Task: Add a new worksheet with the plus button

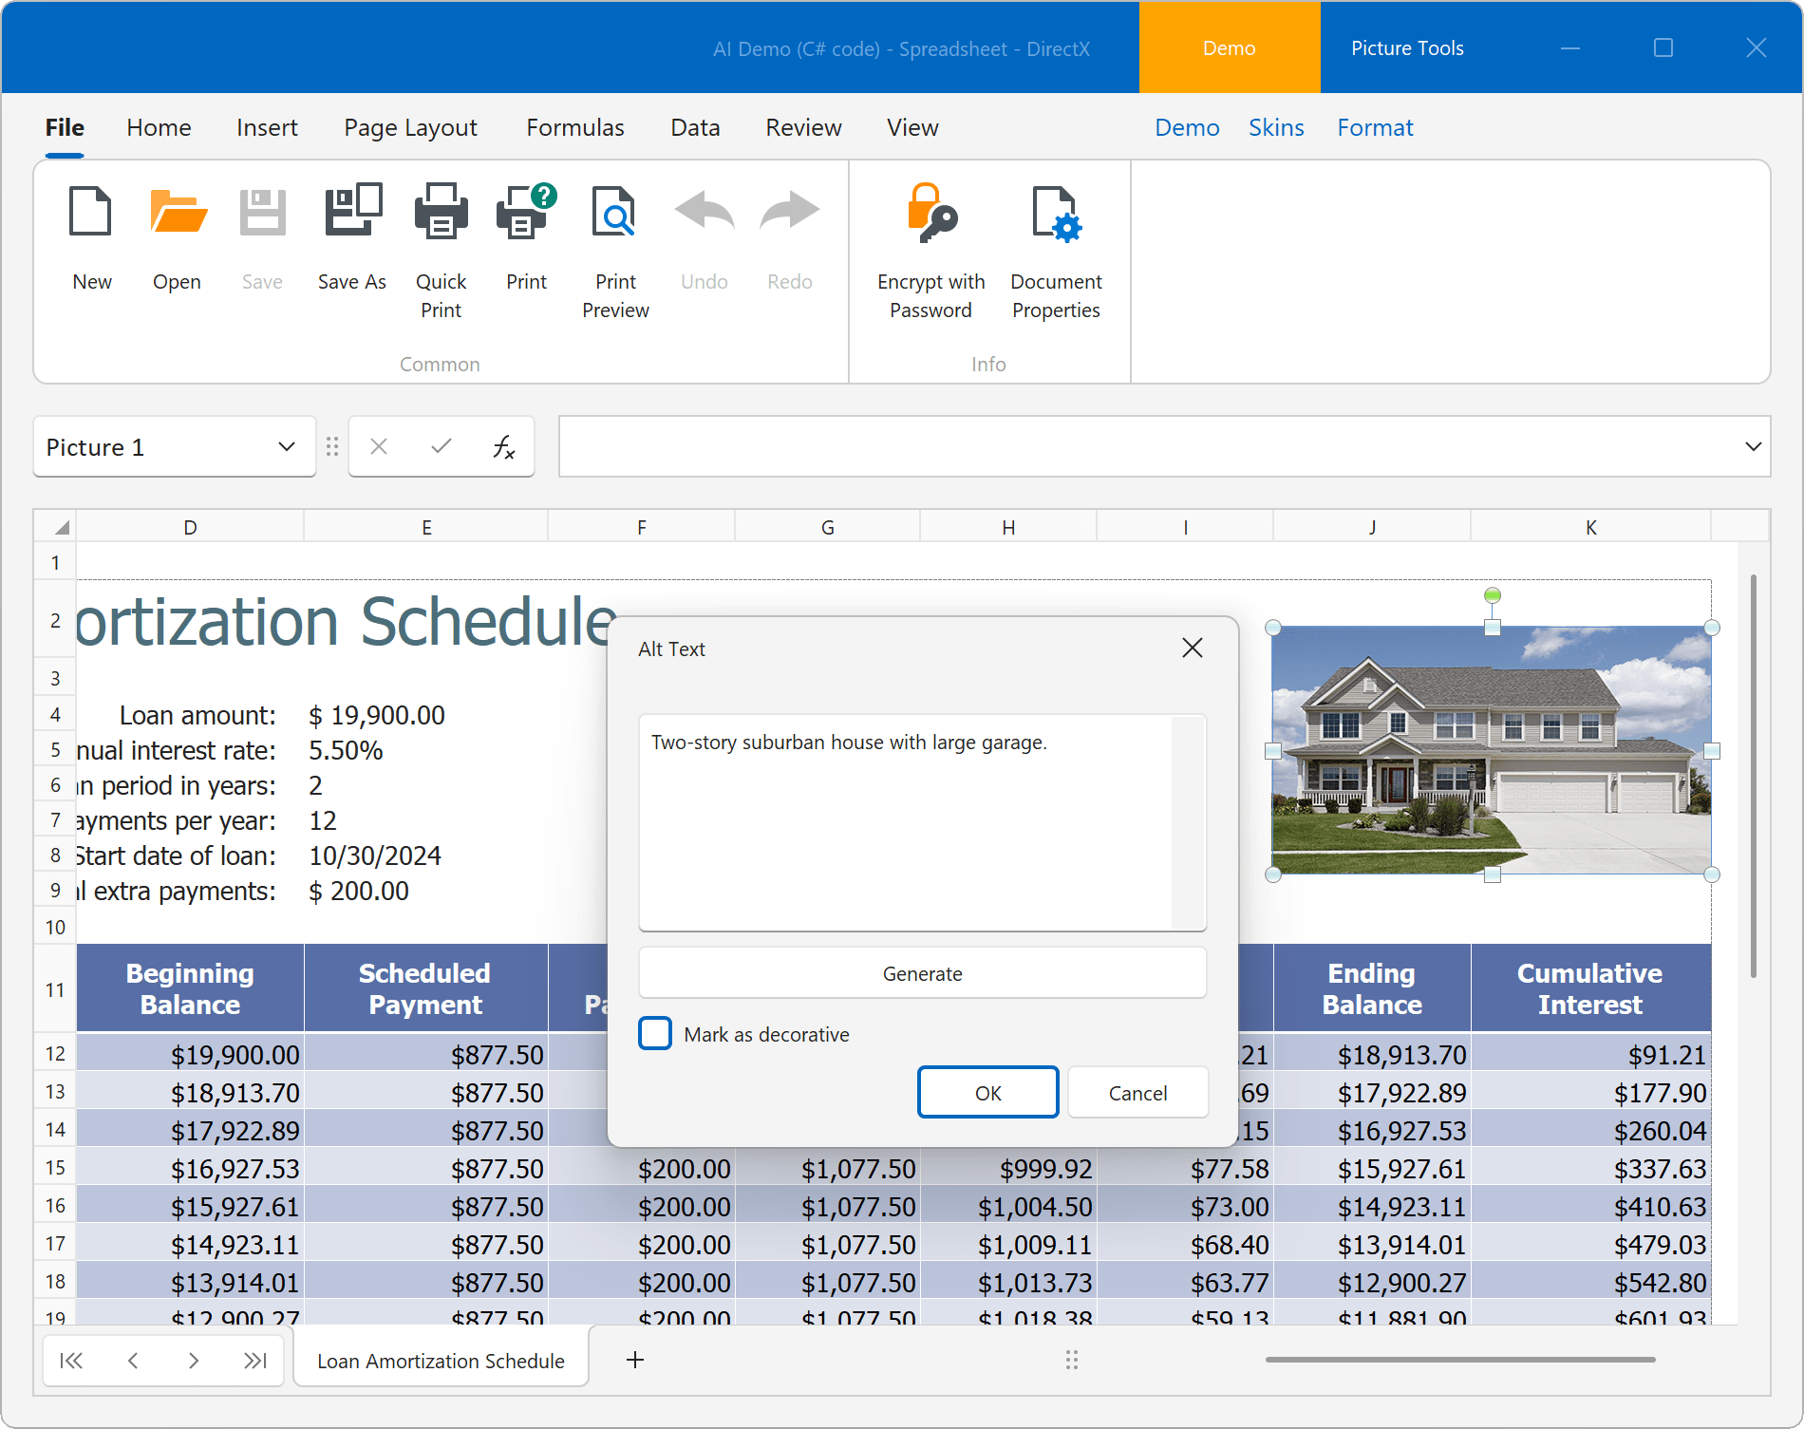Action: (x=634, y=1360)
